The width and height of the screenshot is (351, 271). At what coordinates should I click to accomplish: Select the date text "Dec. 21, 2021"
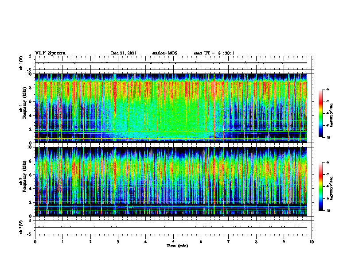(124, 53)
